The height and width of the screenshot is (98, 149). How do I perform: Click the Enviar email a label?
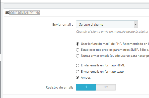coord(63,24)
